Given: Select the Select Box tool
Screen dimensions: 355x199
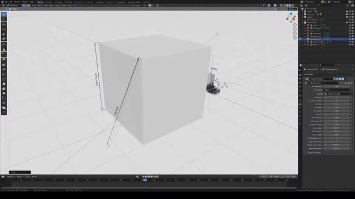Looking at the screenshot, I should point(4,14).
